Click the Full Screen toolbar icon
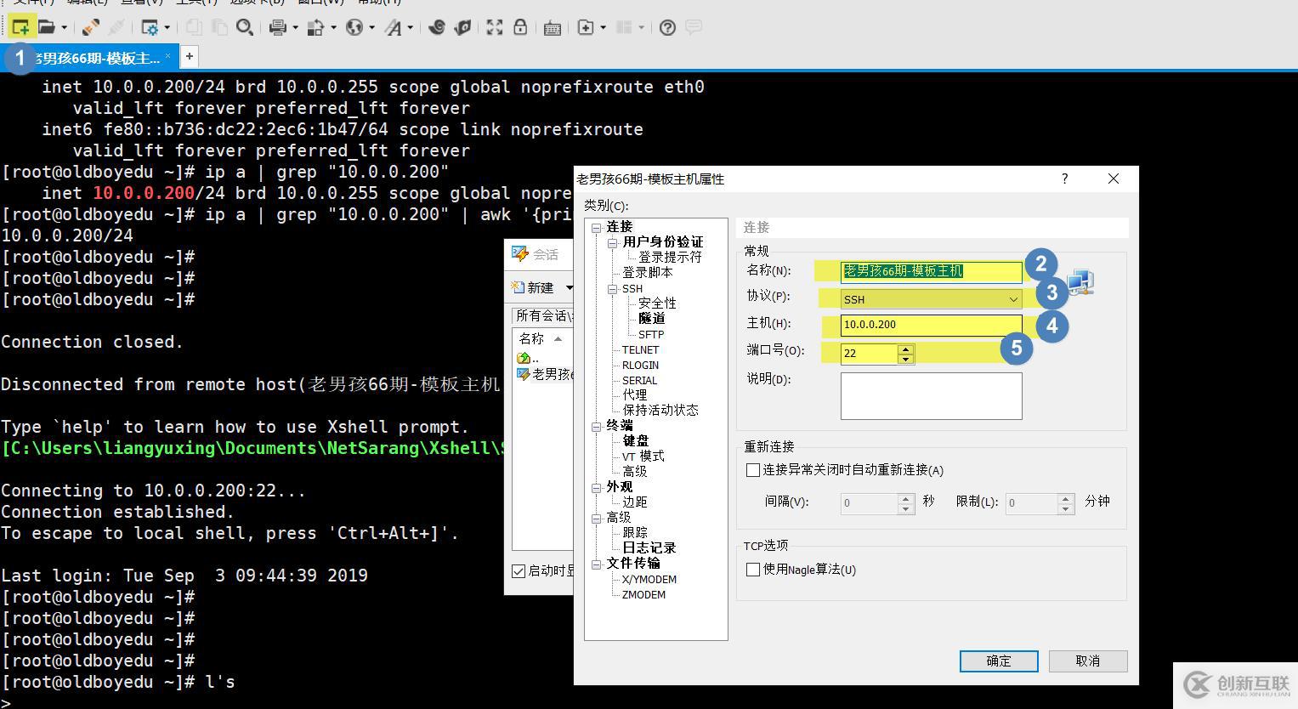The height and width of the screenshot is (709, 1298). pos(494,27)
